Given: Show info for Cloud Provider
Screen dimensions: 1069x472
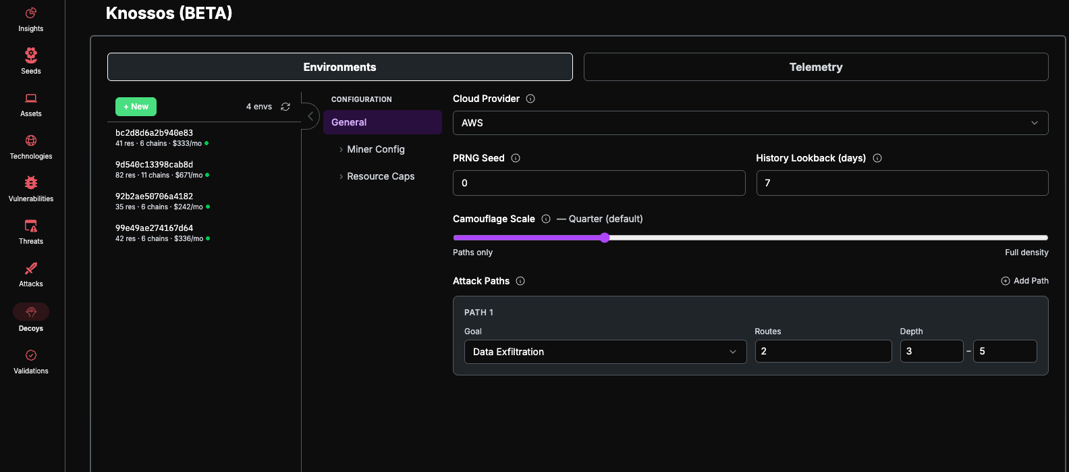Looking at the screenshot, I should point(530,99).
